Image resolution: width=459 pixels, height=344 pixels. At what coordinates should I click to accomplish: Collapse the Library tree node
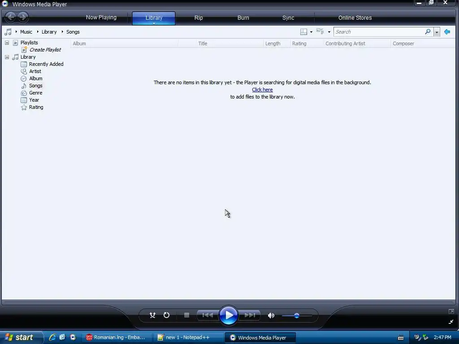(x=7, y=57)
